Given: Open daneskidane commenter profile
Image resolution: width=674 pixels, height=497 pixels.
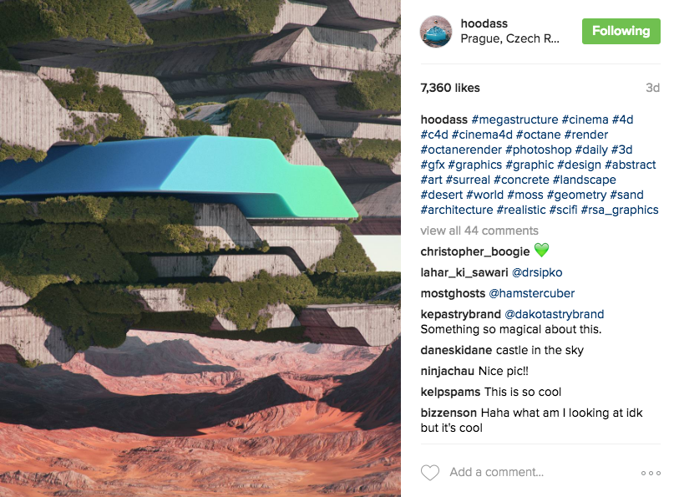Looking at the screenshot, I should point(456,350).
